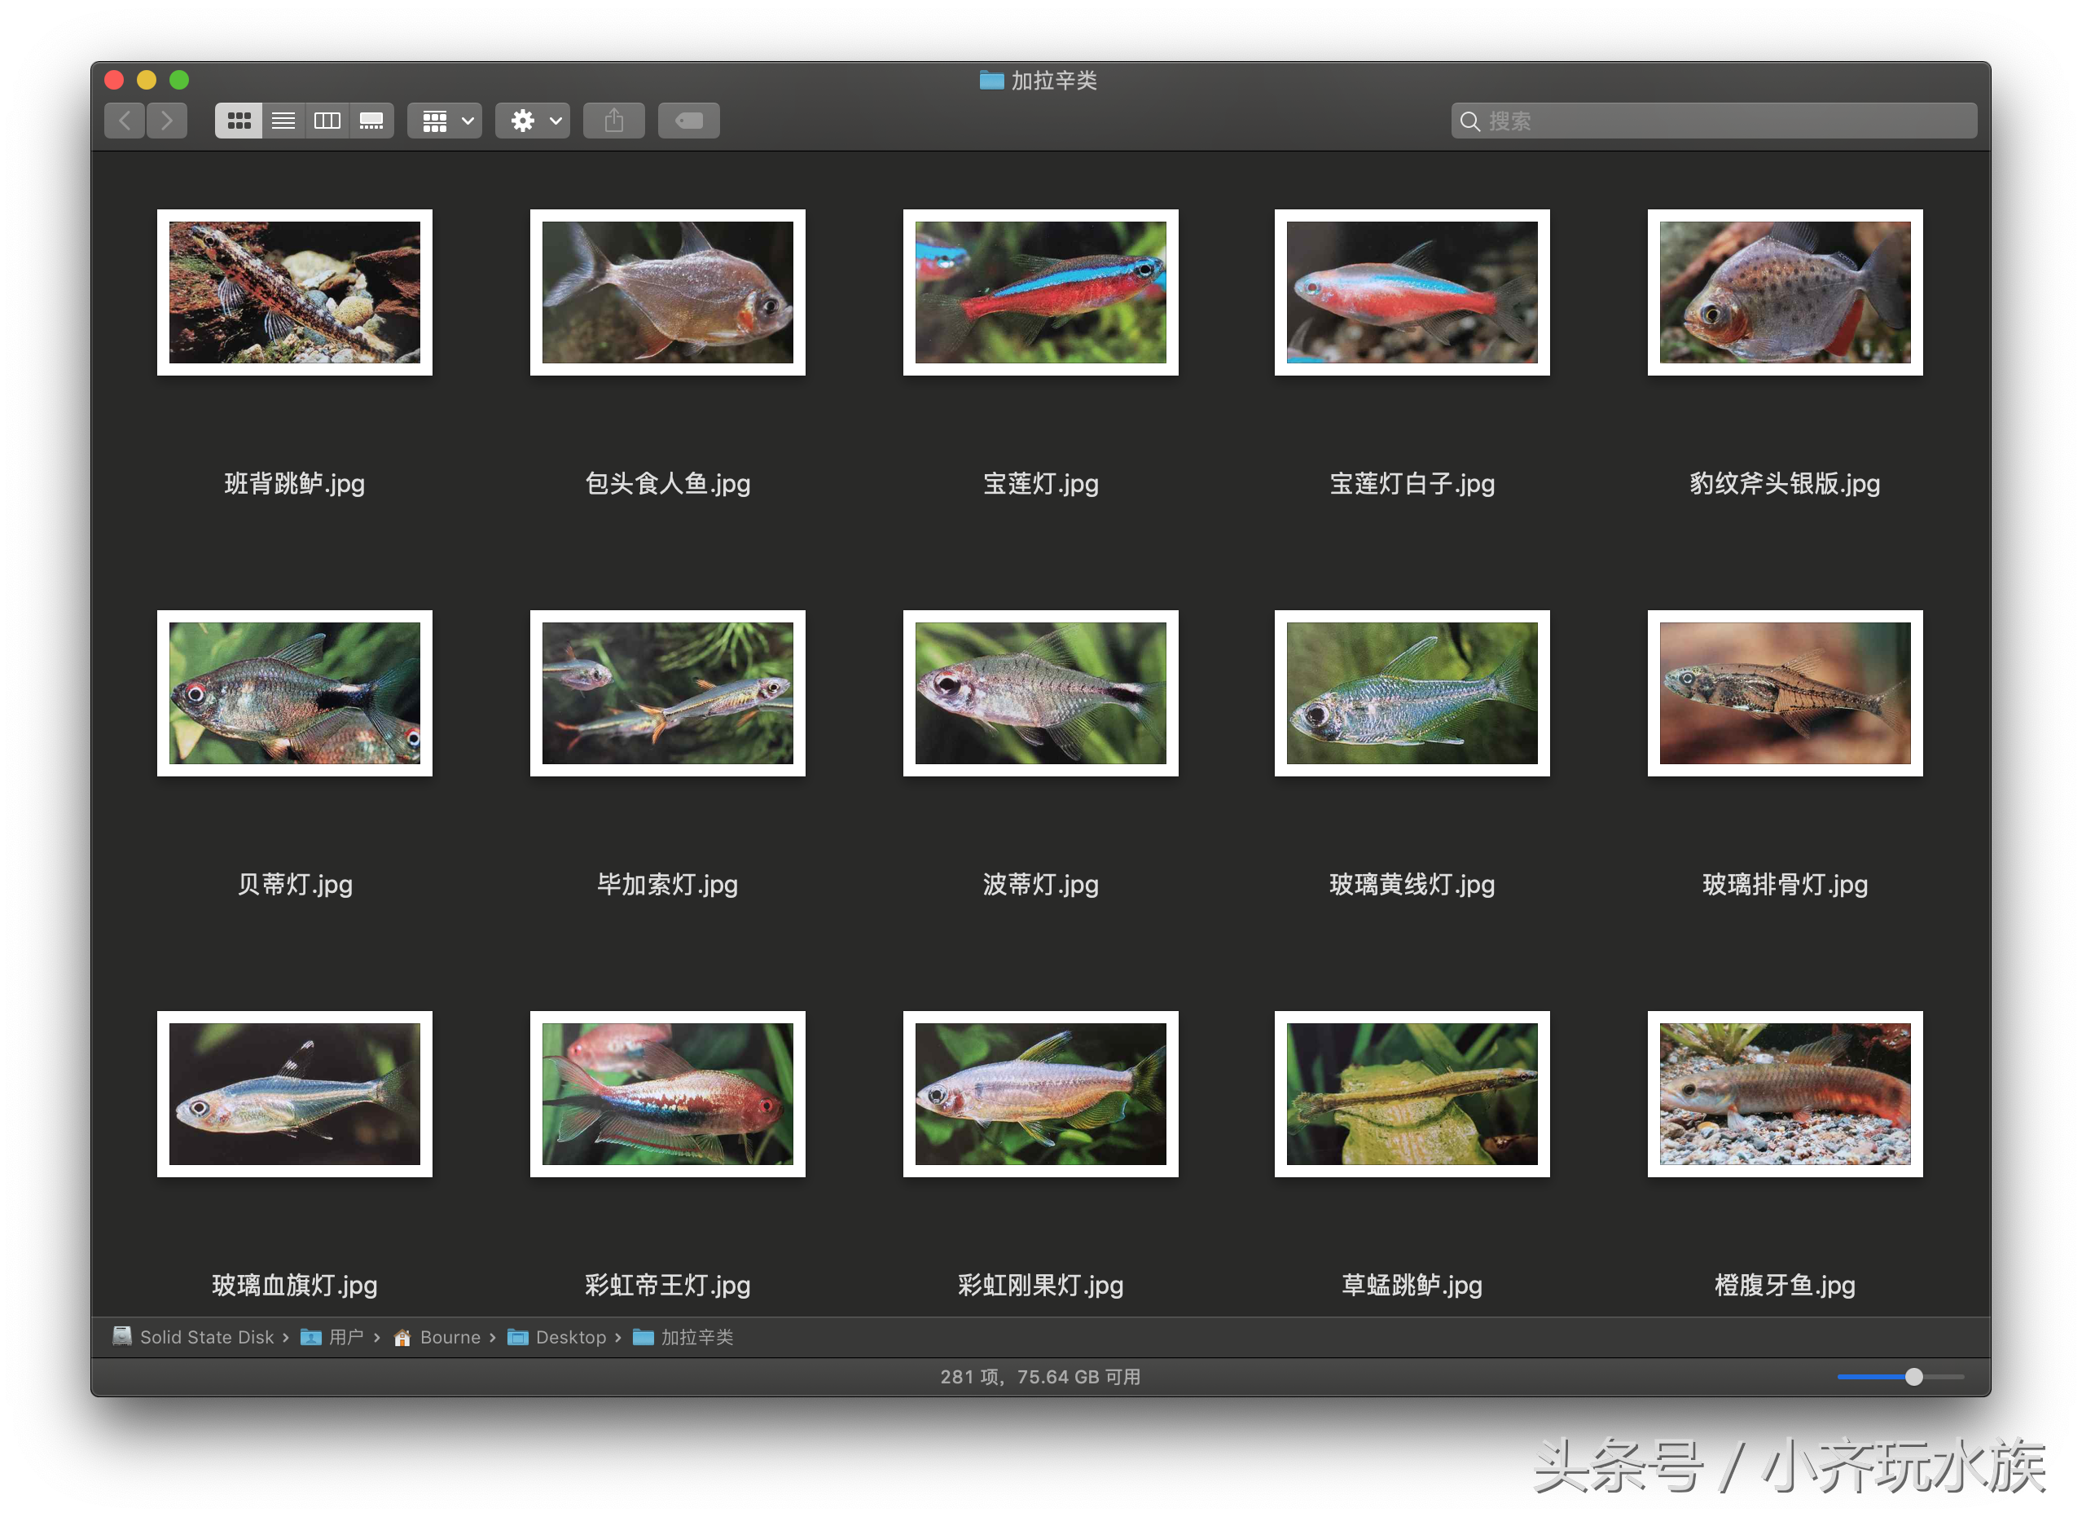Open the group-by arrangement dropdown
2082x1517 pixels.
click(446, 121)
